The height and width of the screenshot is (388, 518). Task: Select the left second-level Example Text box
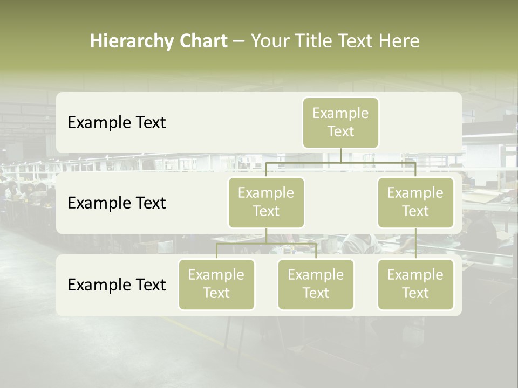pos(266,202)
